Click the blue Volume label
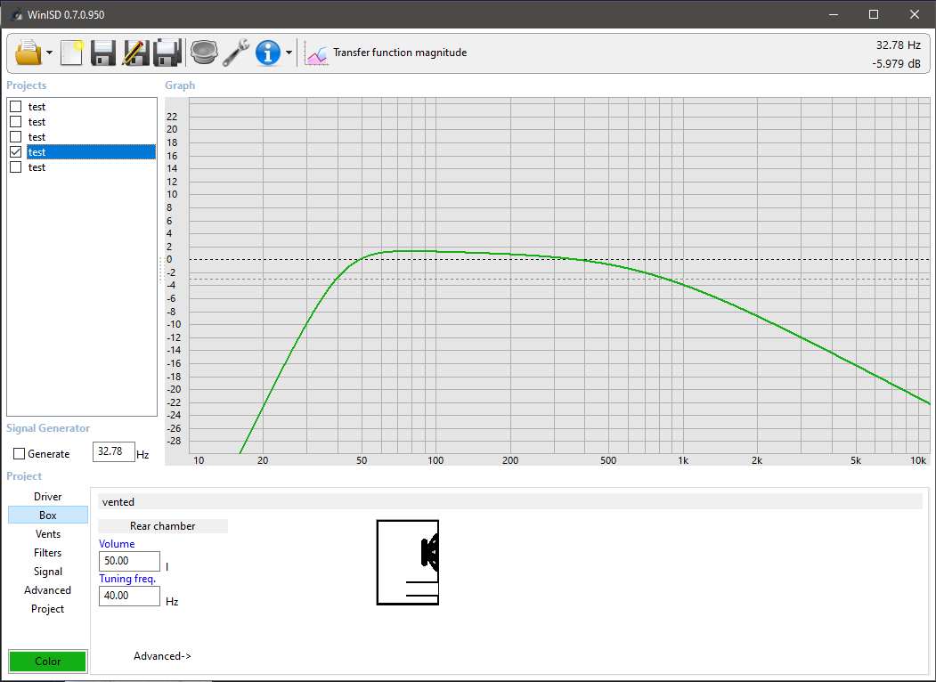The image size is (936, 682). click(117, 544)
